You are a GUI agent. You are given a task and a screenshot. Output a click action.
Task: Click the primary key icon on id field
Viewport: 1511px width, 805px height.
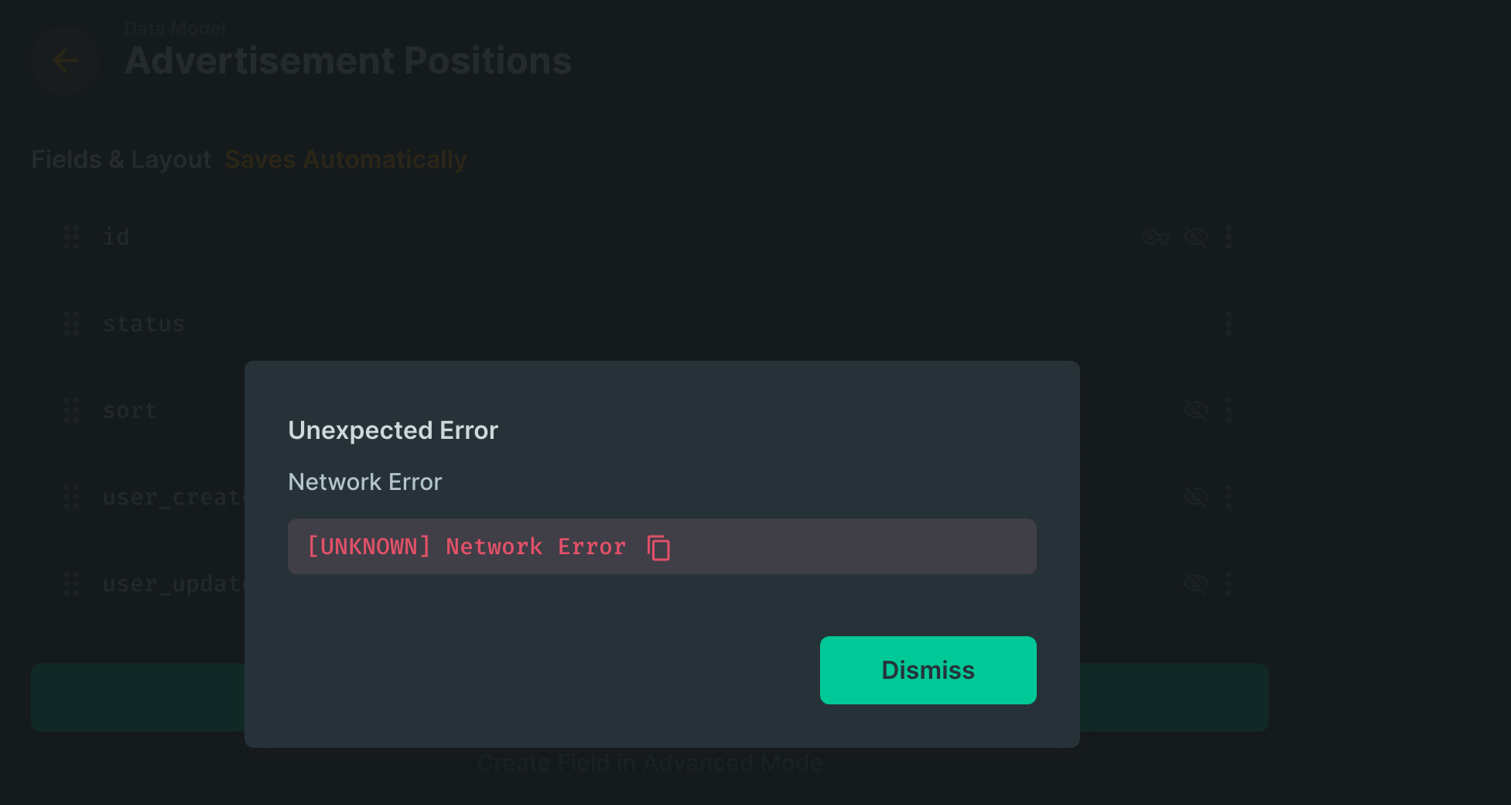(1155, 237)
